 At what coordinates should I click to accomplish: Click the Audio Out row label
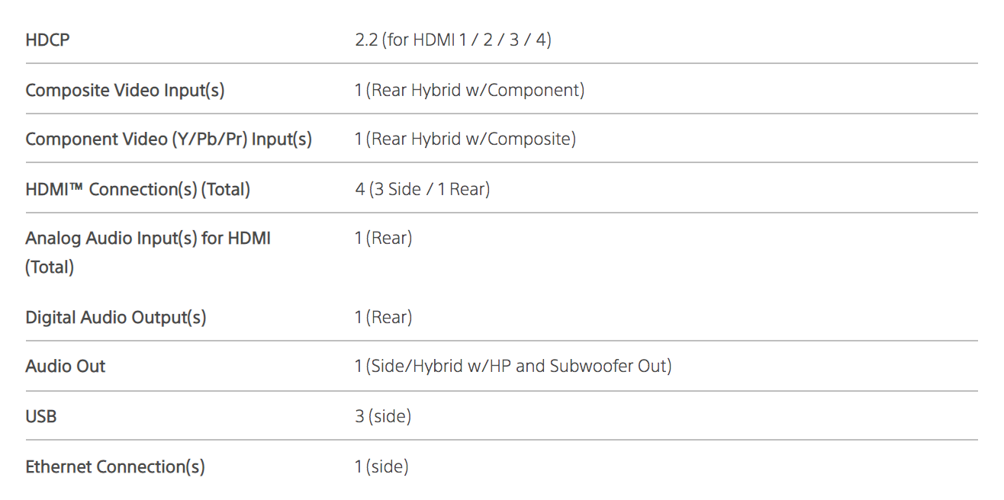click(66, 366)
